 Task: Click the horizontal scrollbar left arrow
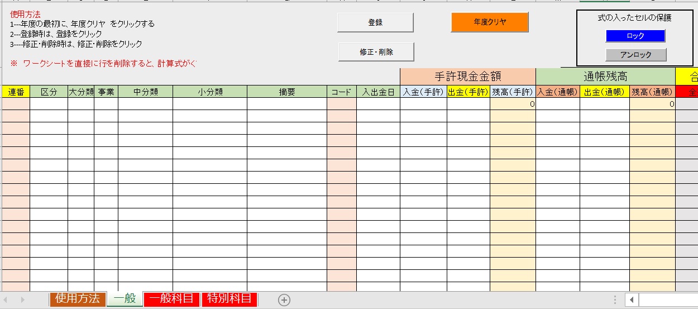pos(632,300)
